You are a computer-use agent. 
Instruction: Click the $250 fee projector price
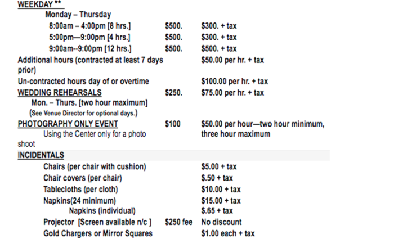179,222
